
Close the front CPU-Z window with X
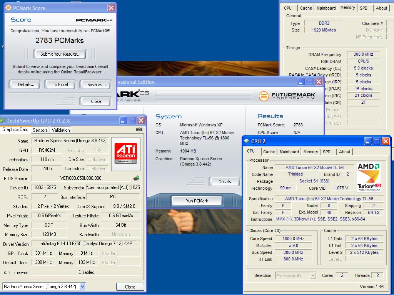pyautogui.click(x=386, y=141)
